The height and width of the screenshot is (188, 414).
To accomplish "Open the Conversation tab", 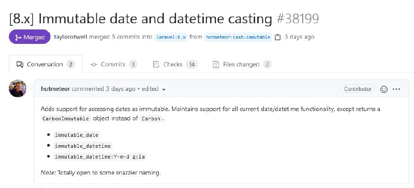I will (46, 65).
